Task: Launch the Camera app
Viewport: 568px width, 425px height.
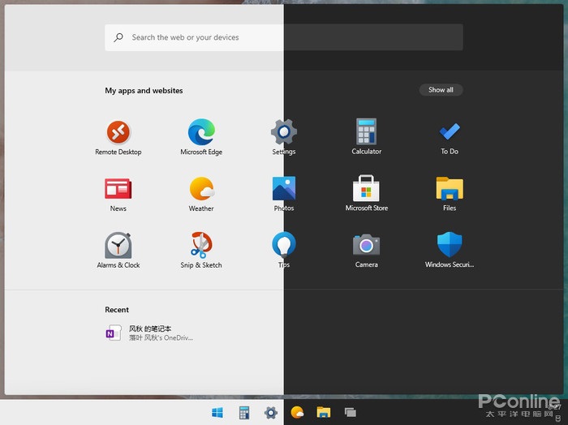Action: pos(367,246)
